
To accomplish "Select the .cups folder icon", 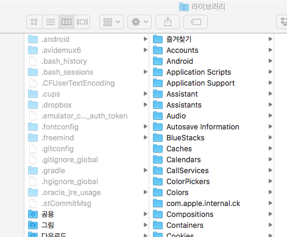I will pos(33,94).
